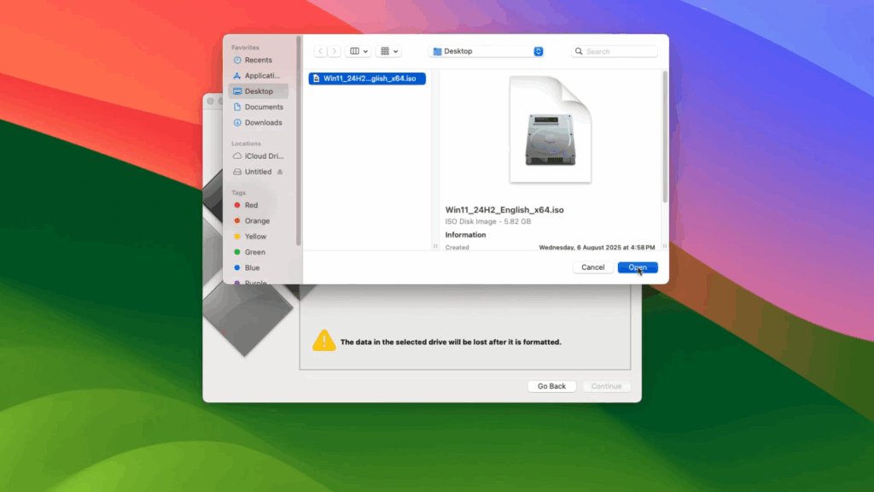874x492 pixels.
Task: Click Go Back in Boot Camp window
Action: coord(551,386)
